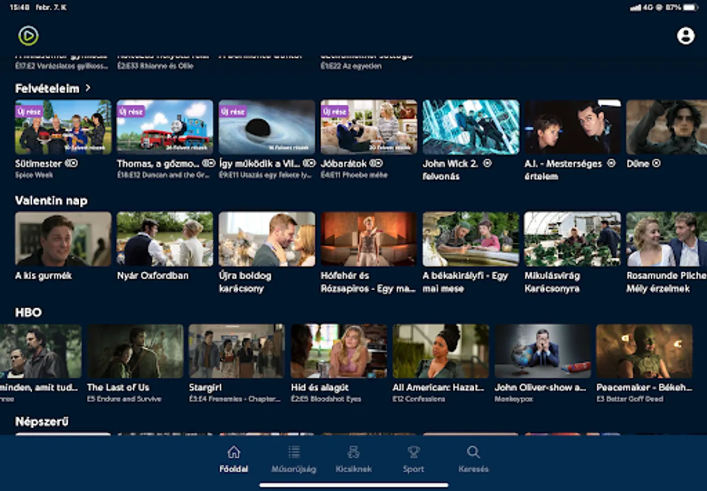Click the recording icon beside Így működik a Vil...

click(x=309, y=163)
